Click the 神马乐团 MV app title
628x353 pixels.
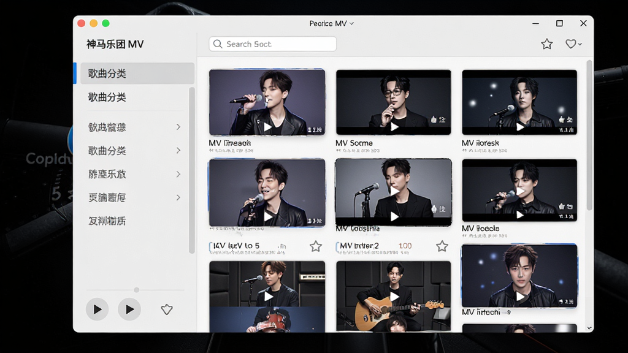click(115, 44)
